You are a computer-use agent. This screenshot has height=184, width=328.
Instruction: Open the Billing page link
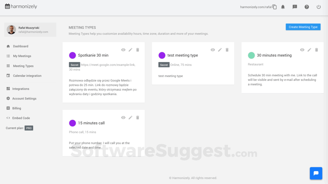point(17,108)
